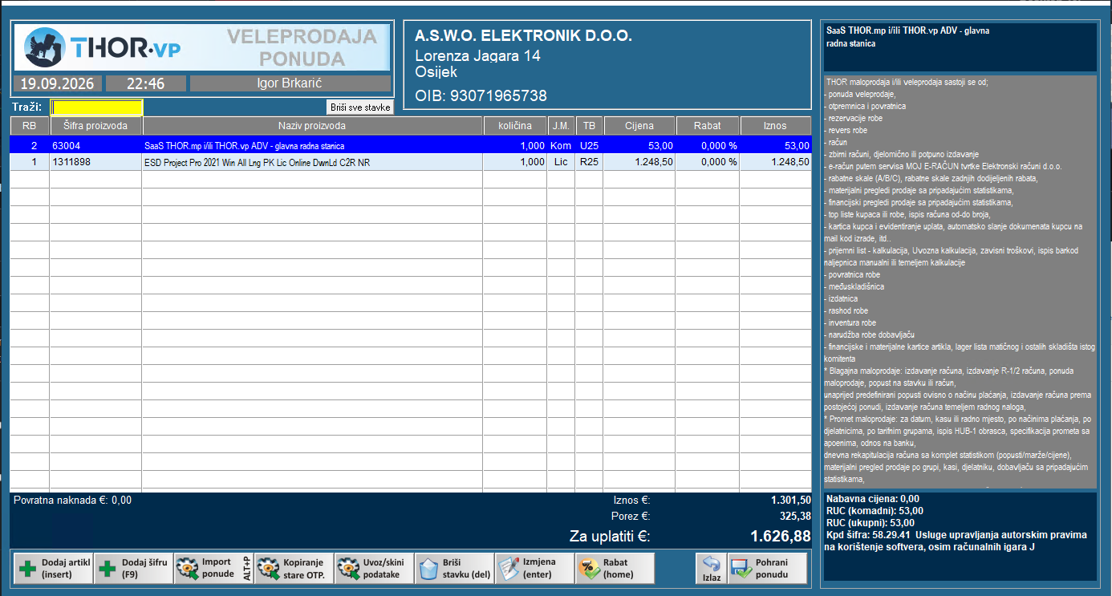
Task: Click Kopiranje stare OTP. button
Action: point(294,568)
